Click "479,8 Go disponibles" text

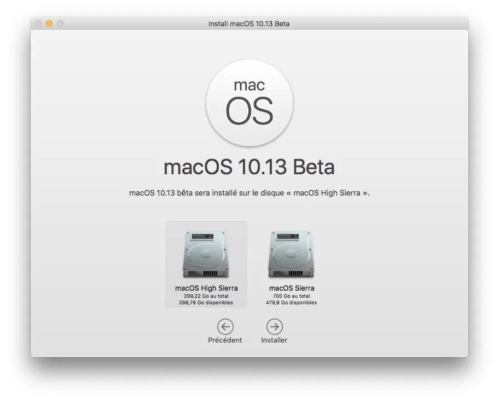pos(292,303)
